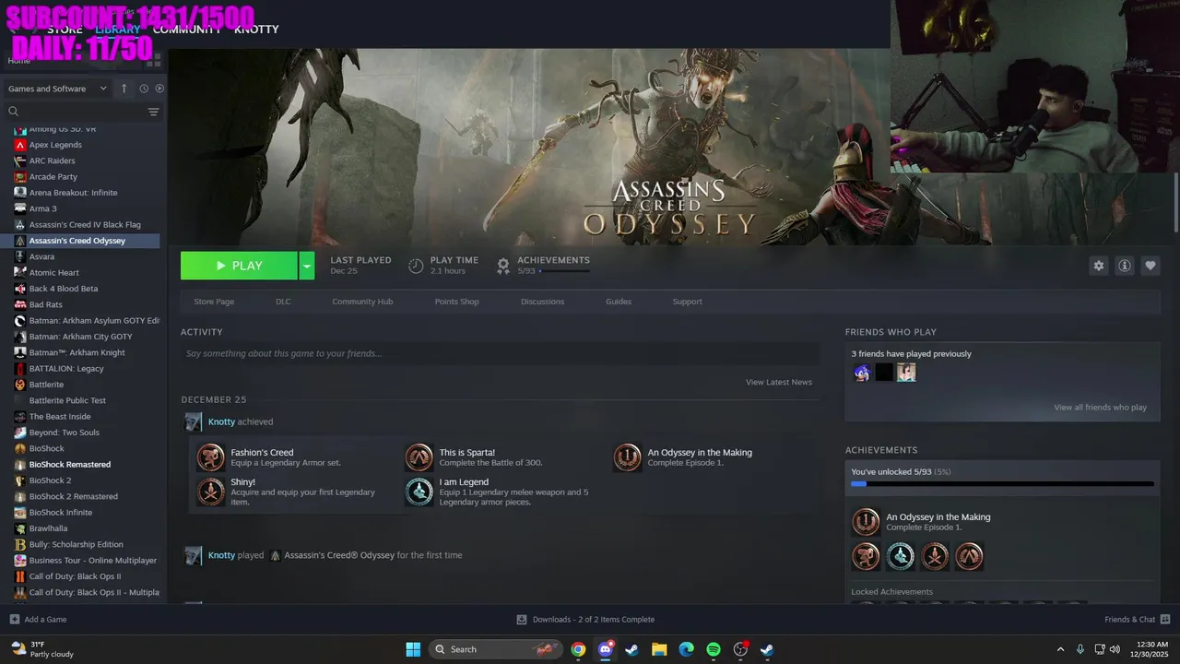Go to the Points Shop tab

pyautogui.click(x=457, y=302)
